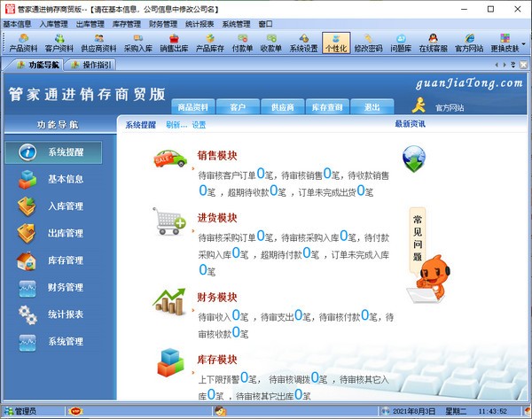Click the VIP badge in status bar

coord(75,411)
